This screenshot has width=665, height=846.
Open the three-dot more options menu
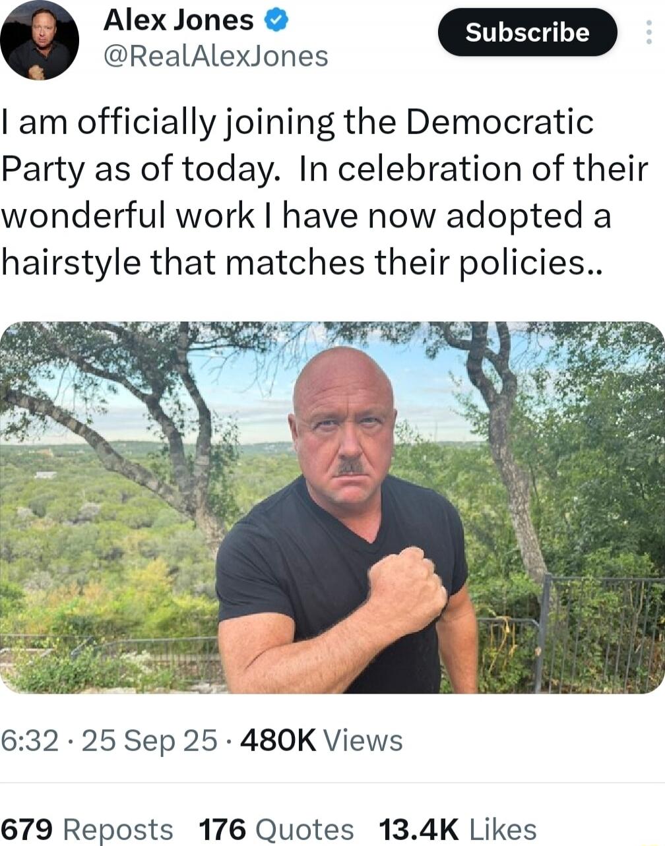point(649,32)
